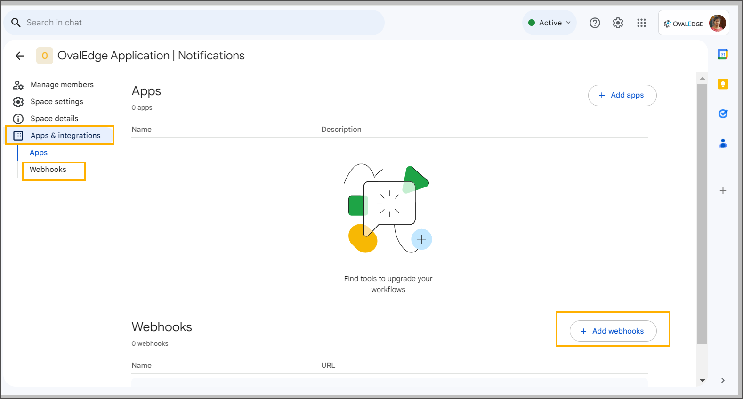Select Apps & integrations sidebar item
This screenshot has height=399, width=743.
pos(65,136)
